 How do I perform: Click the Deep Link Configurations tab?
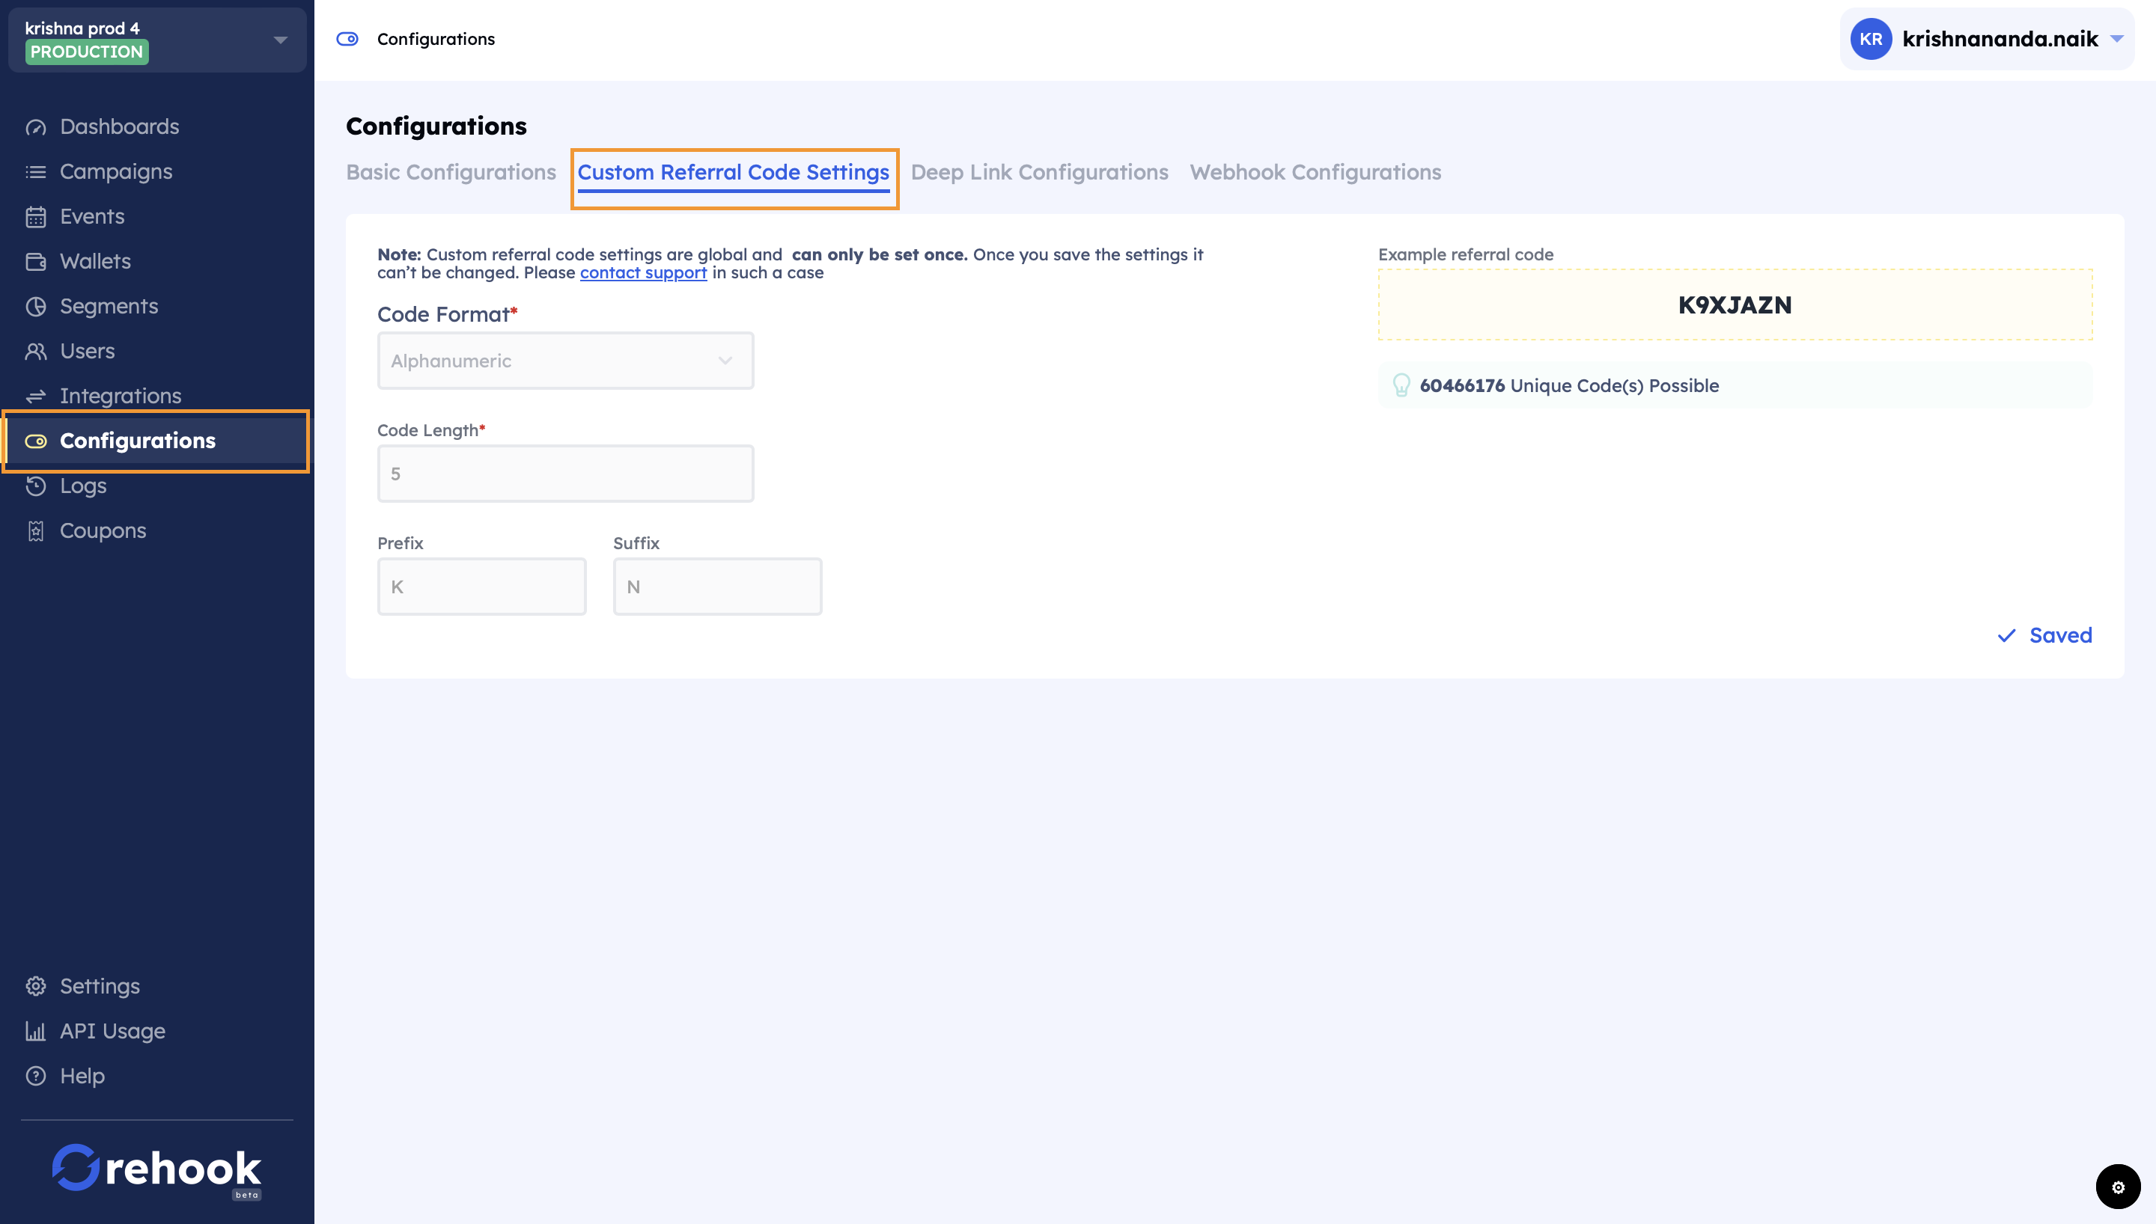(1040, 171)
